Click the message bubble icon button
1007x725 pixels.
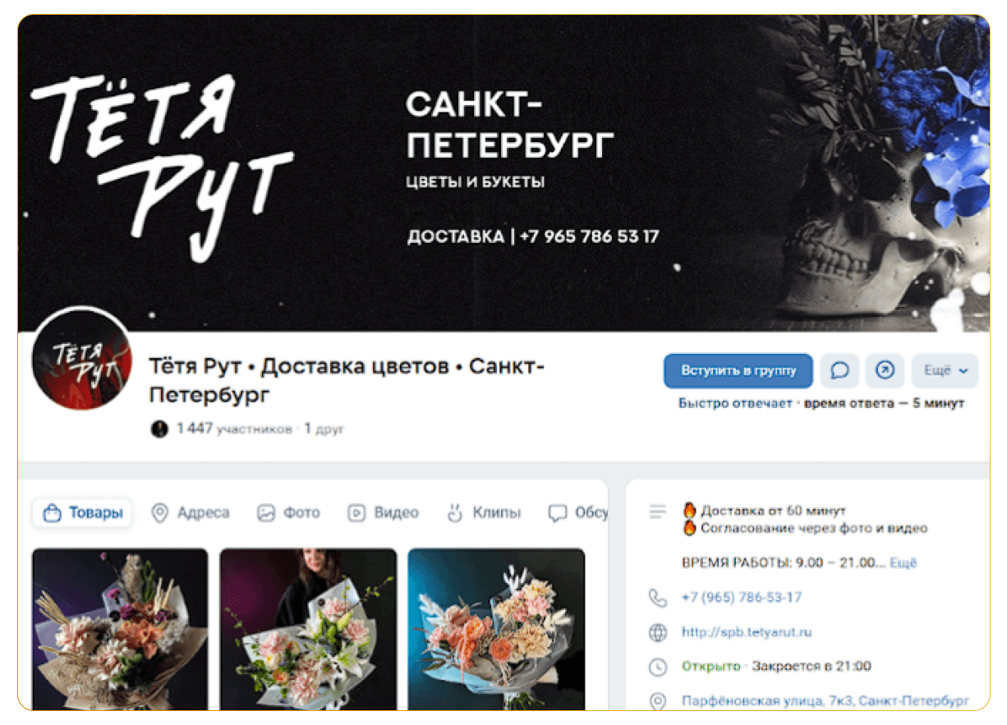point(839,371)
